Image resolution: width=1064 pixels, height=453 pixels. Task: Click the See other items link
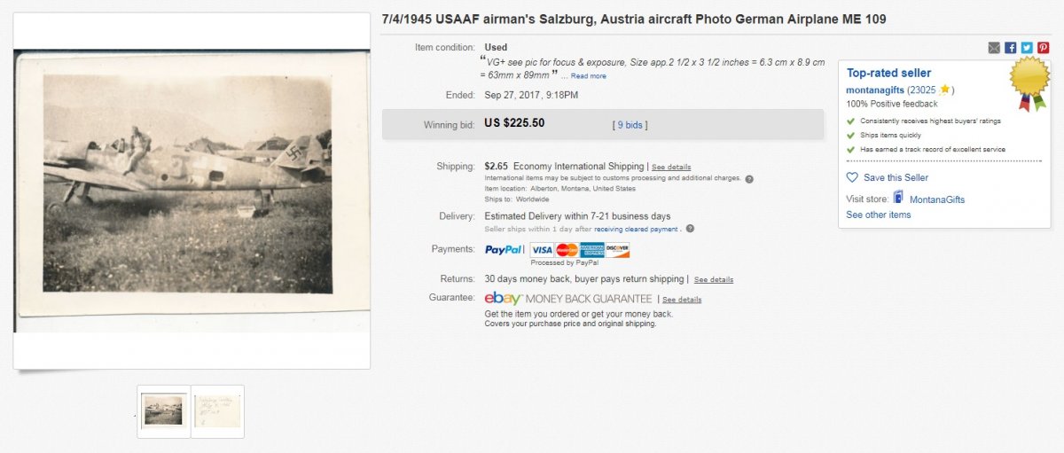click(x=878, y=215)
